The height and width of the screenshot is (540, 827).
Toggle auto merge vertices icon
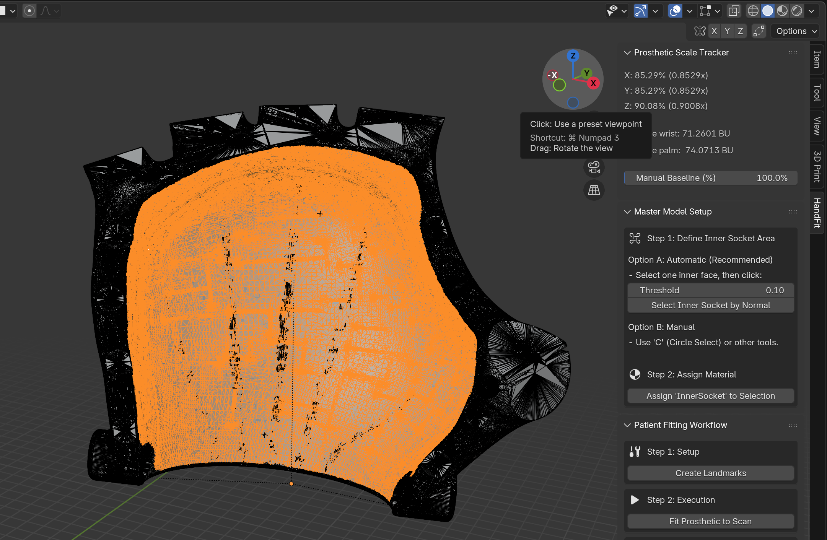pos(759,31)
